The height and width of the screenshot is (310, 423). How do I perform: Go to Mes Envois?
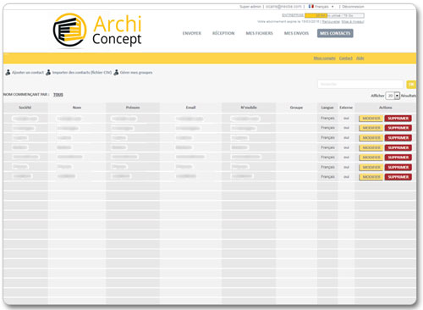[x=296, y=33]
